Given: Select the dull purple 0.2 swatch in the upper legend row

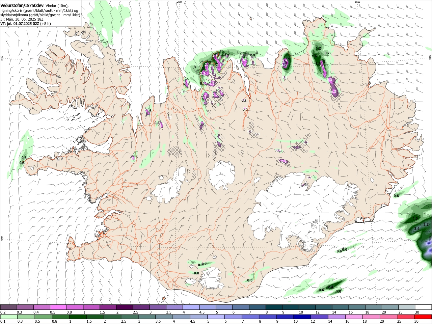Looking at the screenshot, I should pyautogui.click(x=8, y=307).
